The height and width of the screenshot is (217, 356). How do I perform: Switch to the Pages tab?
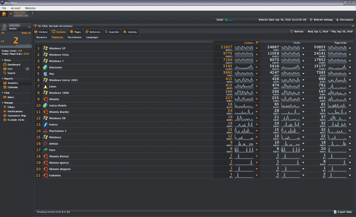(x=75, y=32)
